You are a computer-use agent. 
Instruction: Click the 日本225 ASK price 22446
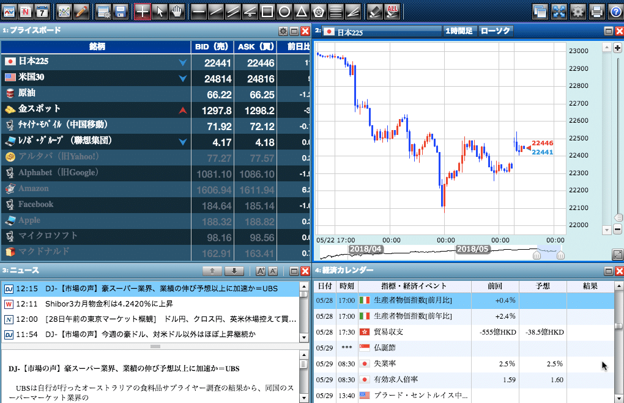click(x=261, y=63)
